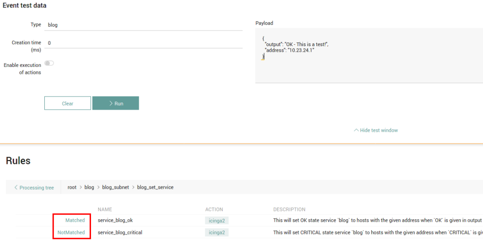Click icinga2 action tag for service_blog_ok
The image size is (483, 241).
click(x=217, y=220)
